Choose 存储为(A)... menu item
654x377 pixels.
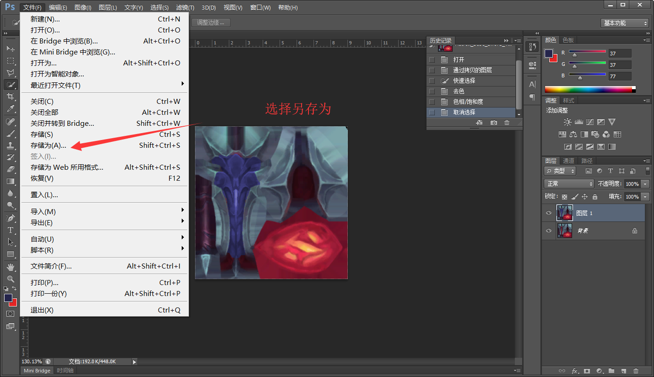[104, 145]
